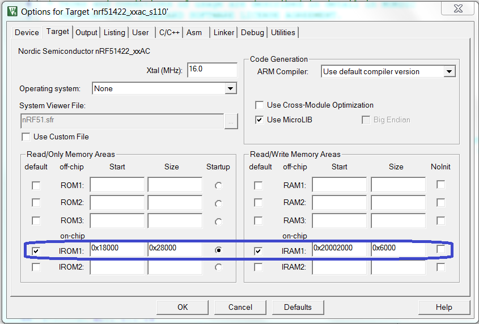Check the RAM2 default checkbox

point(258,202)
